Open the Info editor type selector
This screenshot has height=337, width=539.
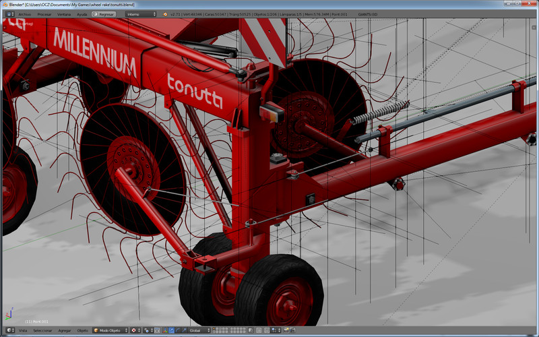pos(9,13)
